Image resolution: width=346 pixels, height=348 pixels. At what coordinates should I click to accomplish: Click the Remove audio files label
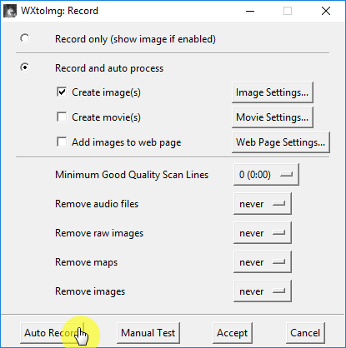pyautogui.click(x=97, y=204)
